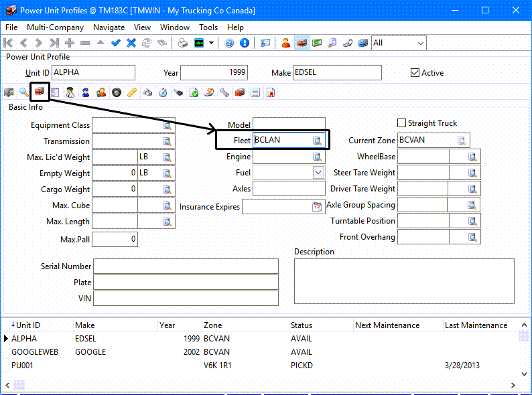Toggle the Active checkbox
This screenshot has height=395, width=532.
pos(415,73)
